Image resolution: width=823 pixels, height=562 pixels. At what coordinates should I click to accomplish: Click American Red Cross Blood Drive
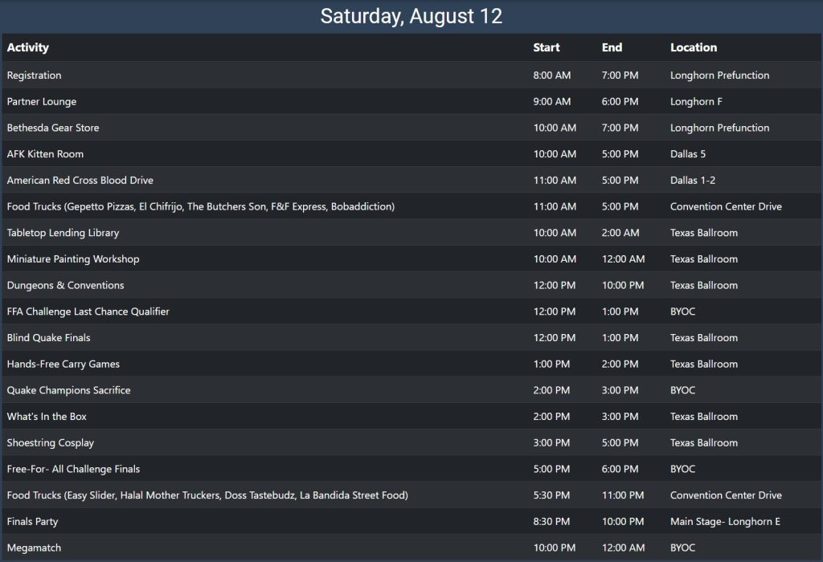tap(80, 181)
